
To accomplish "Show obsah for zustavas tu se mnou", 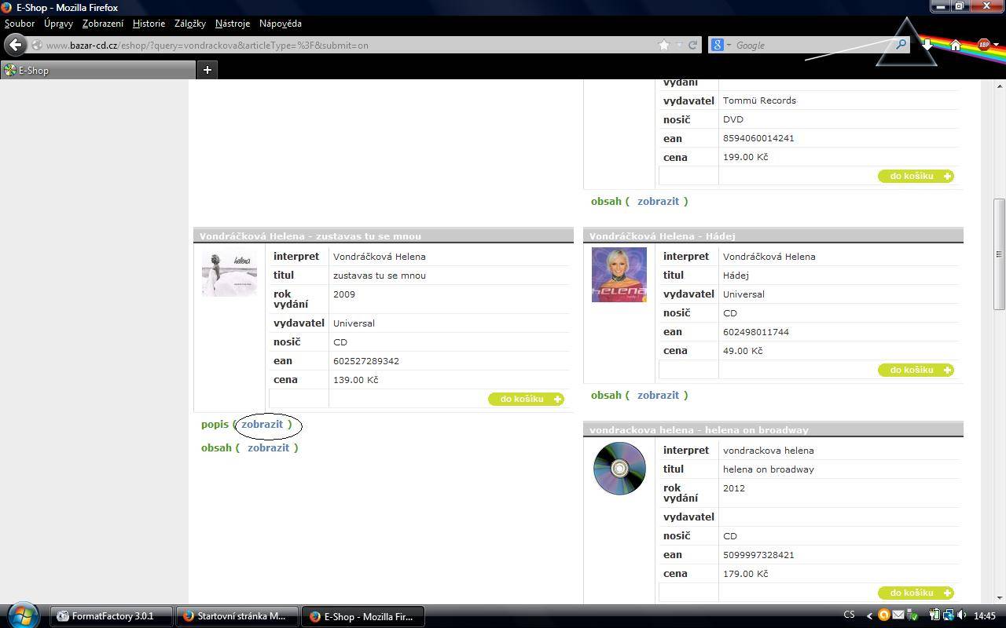I will pos(268,447).
